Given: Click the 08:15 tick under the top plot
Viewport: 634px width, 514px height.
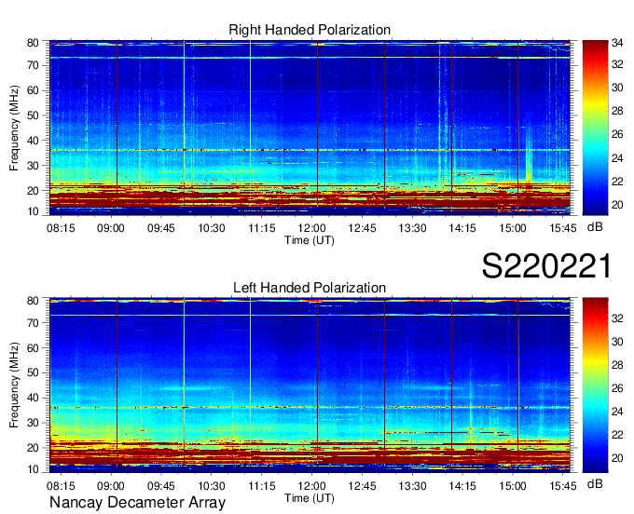Looking at the screenshot, I should coord(61,228).
